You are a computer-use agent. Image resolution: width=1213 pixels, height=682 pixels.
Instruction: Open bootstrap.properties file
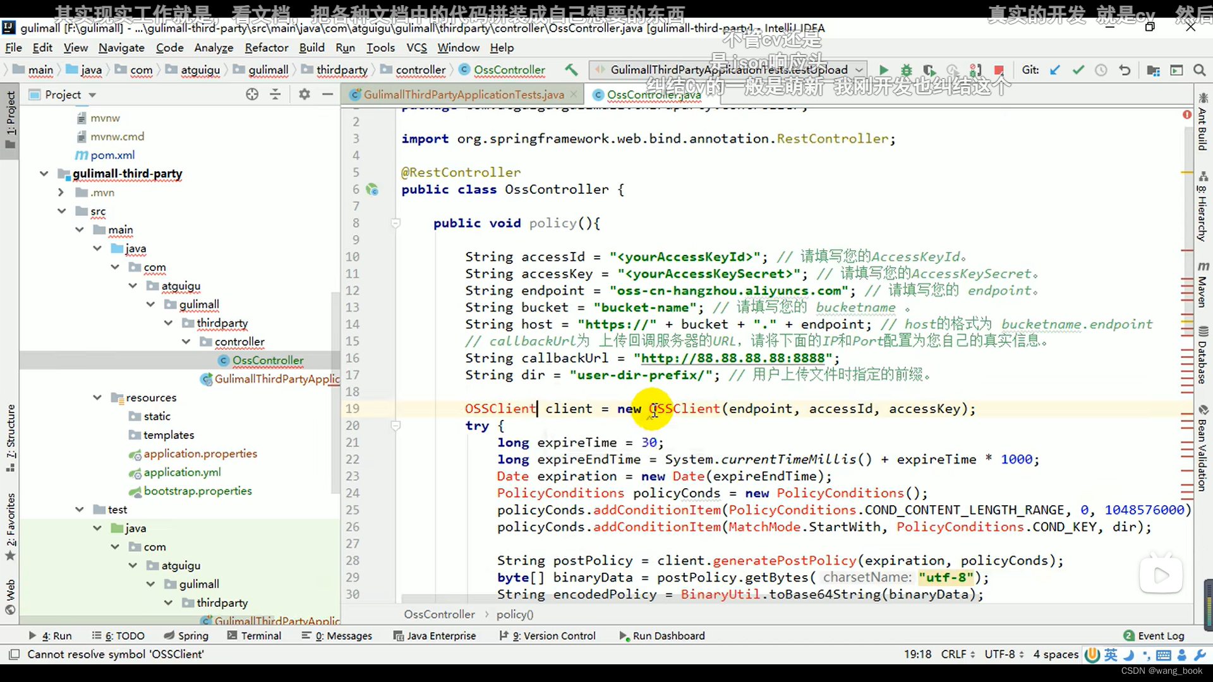[x=198, y=491]
